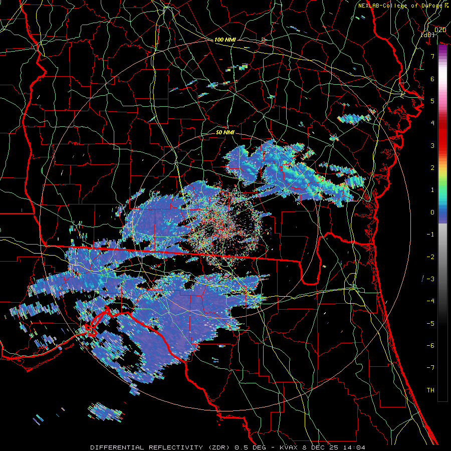451x451 pixels.
Task: Click the 1 dB value on scale
Action: (x=432, y=190)
